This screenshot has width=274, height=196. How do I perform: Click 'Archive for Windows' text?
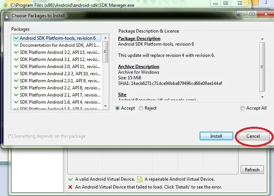coord(139,72)
